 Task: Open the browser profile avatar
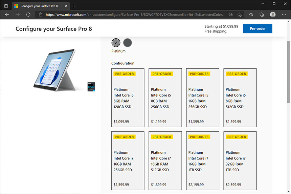(x=273, y=15)
